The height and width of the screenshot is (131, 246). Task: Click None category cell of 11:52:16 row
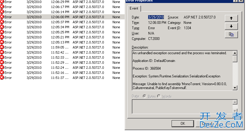[116, 73]
